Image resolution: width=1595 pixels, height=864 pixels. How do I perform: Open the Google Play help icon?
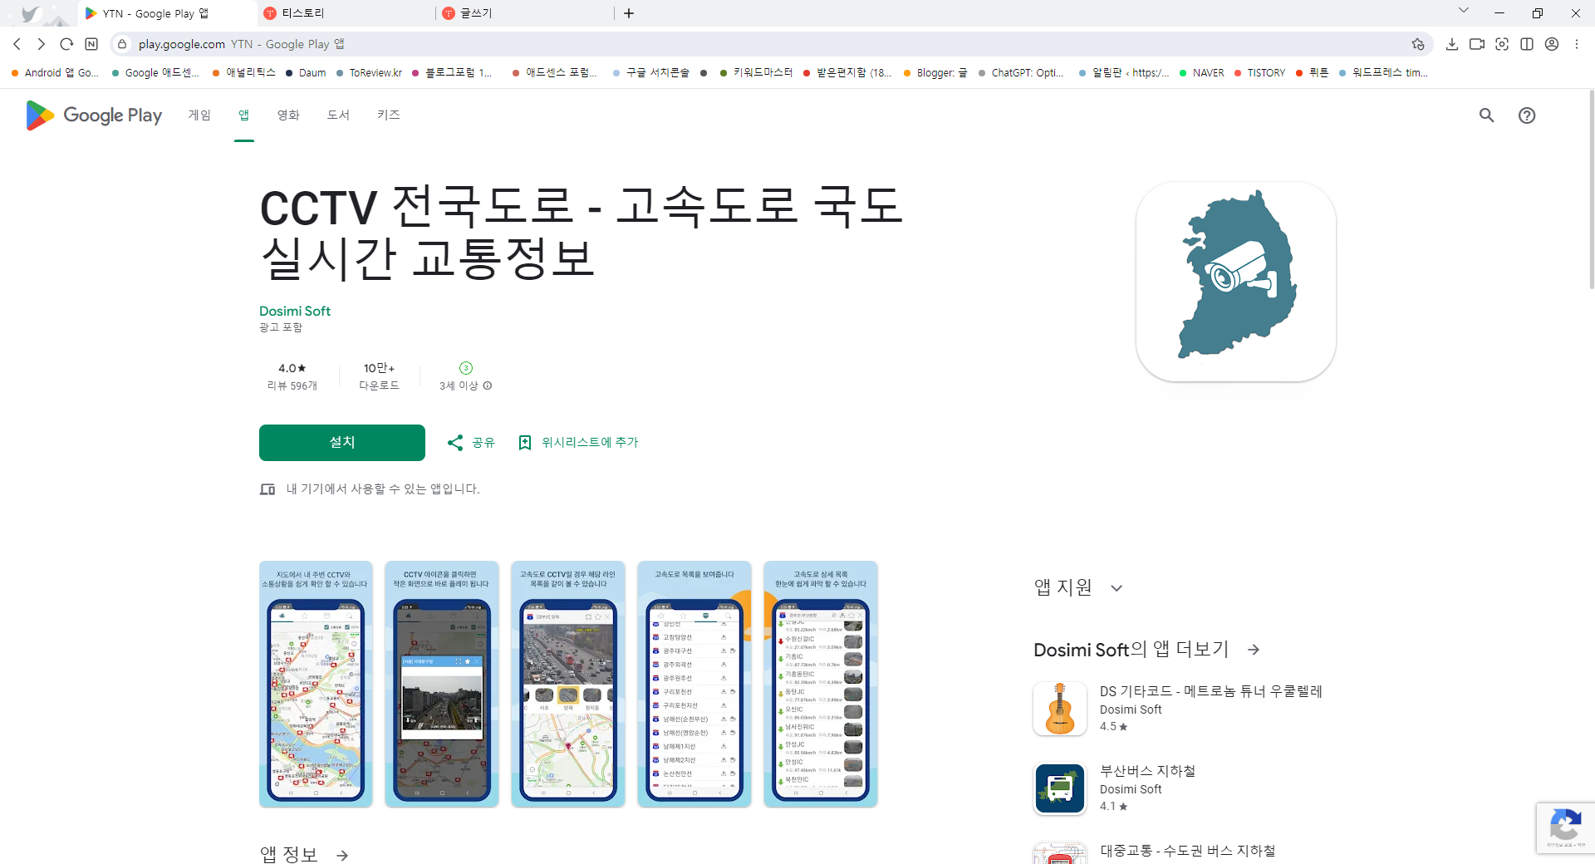pyautogui.click(x=1528, y=115)
